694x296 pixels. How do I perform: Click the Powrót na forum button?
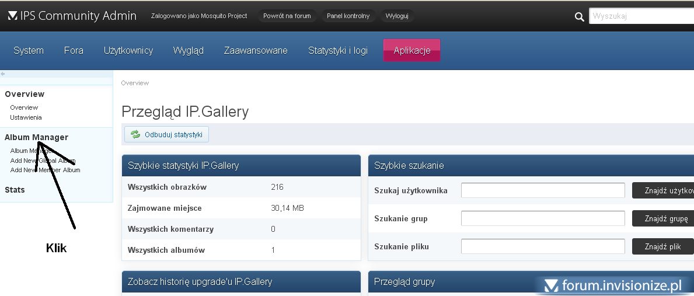[x=287, y=16]
